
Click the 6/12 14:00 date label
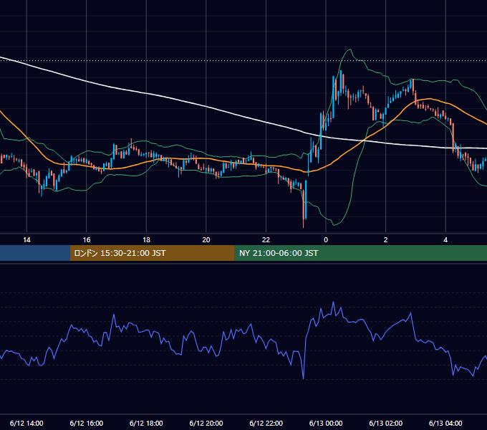(x=26, y=423)
